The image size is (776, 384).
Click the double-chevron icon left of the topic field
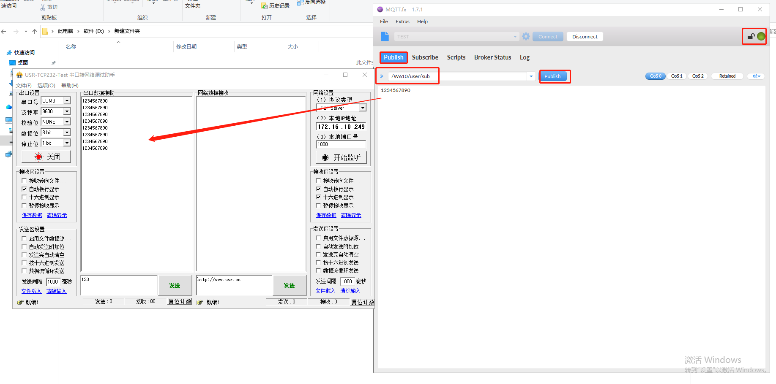point(382,76)
